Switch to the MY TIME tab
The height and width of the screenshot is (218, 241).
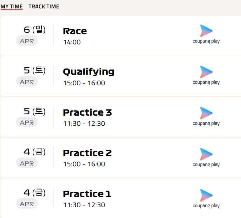tap(12, 6)
